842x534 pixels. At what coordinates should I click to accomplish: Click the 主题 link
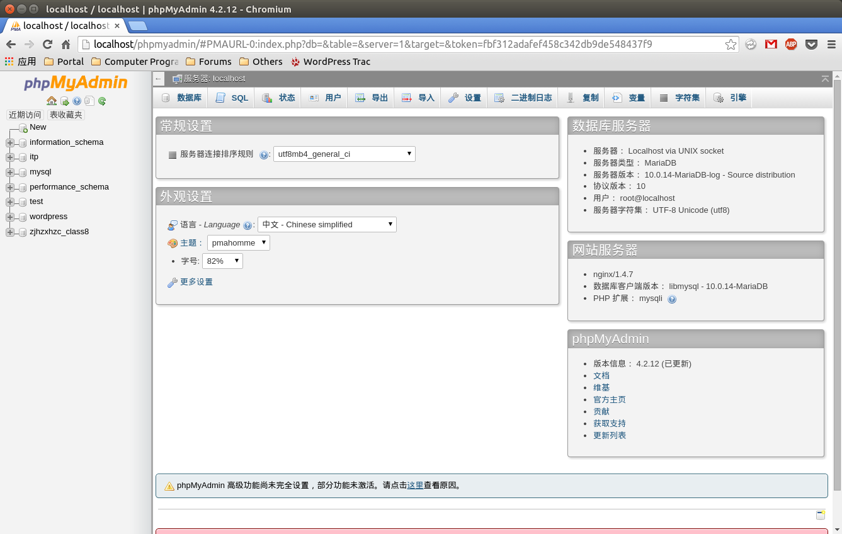coord(188,243)
